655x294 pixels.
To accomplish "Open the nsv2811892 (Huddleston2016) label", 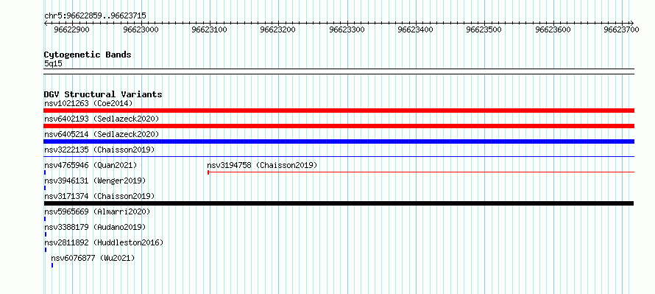I will coord(104,242).
